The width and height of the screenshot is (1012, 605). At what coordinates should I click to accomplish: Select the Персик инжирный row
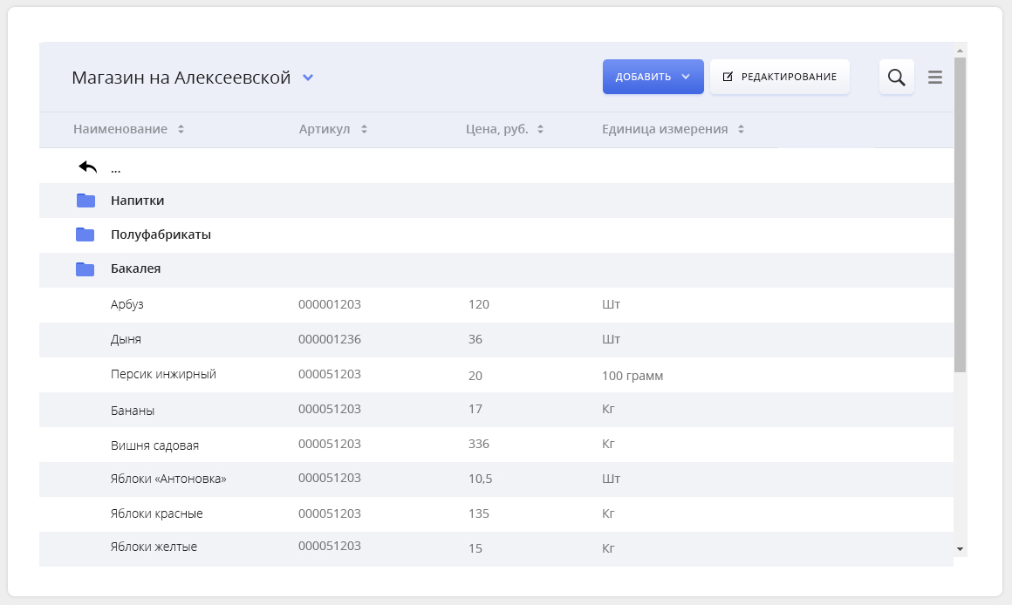point(496,375)
